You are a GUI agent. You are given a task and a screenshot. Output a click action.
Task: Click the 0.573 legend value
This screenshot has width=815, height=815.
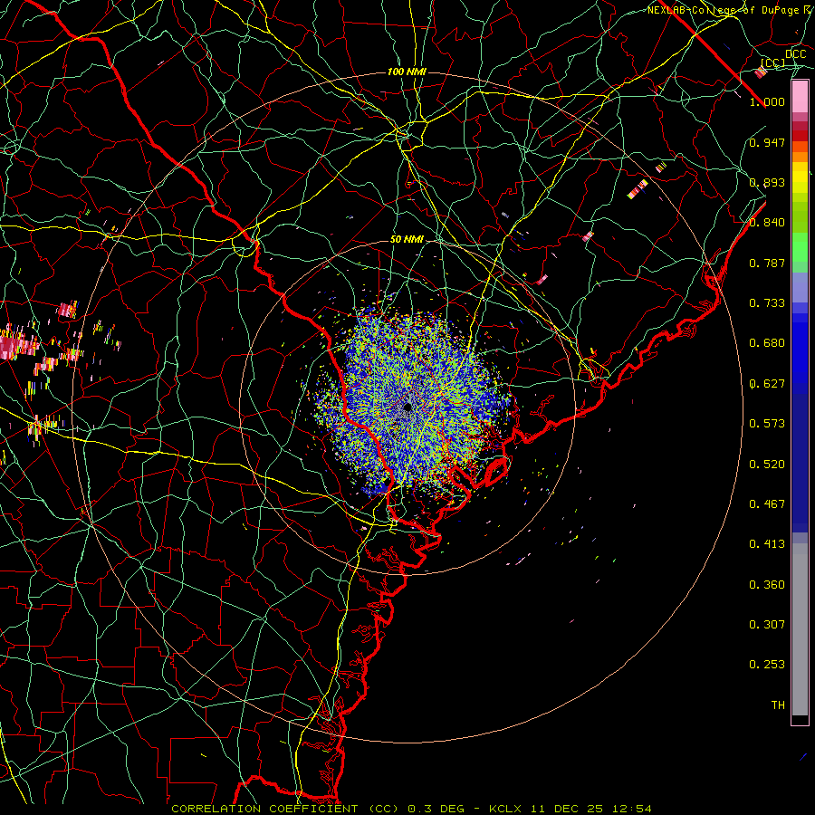click(x=767, y=424)
